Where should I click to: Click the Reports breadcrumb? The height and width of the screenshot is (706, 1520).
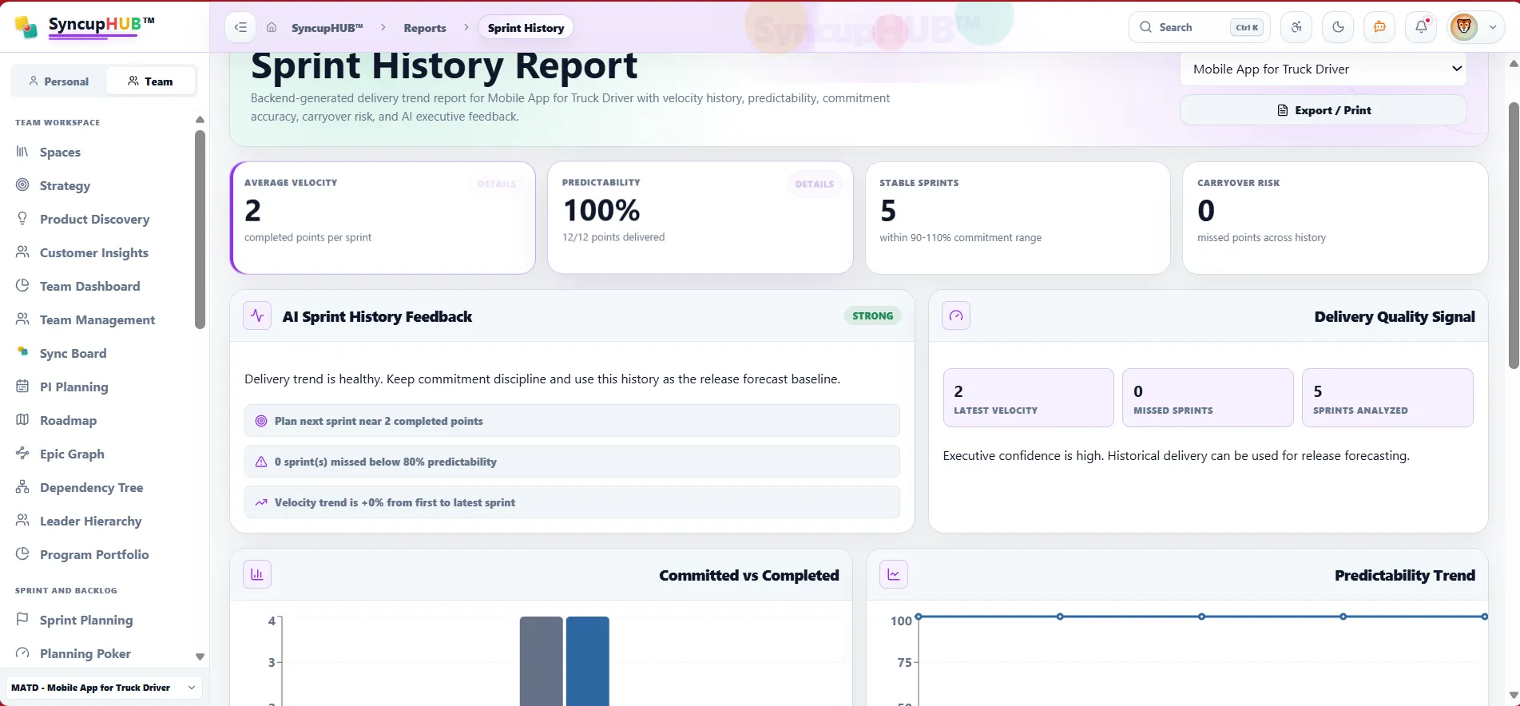click(425, 28)
